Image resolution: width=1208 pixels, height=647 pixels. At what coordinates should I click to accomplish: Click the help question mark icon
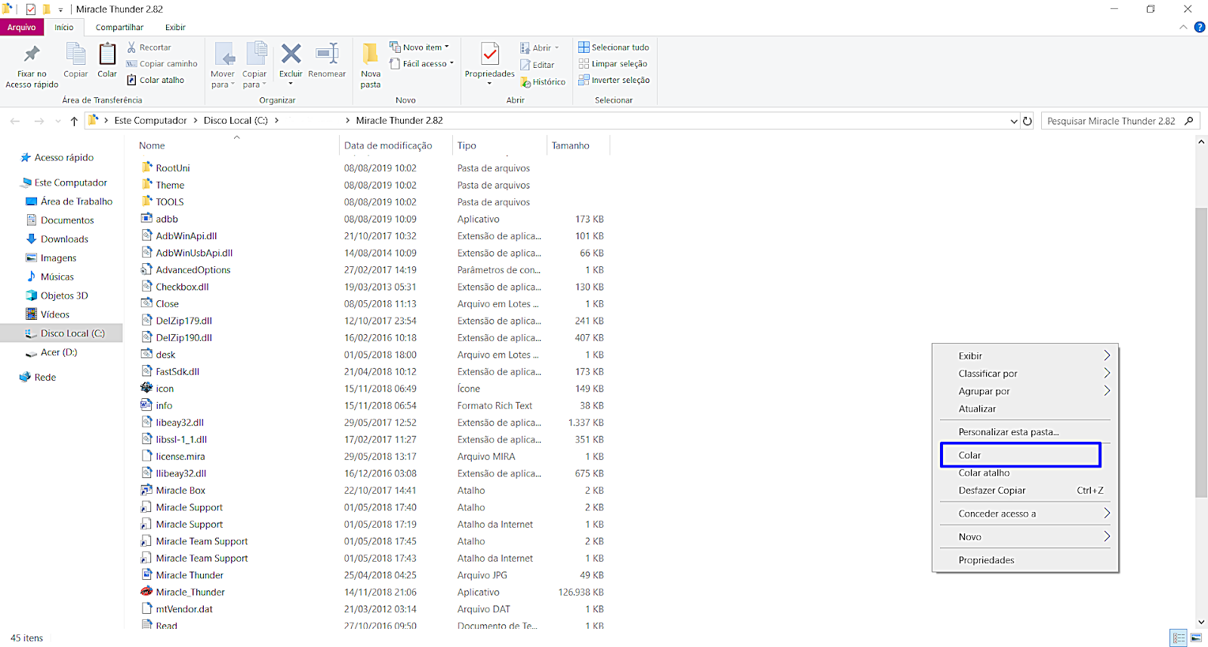[1199, 27]
